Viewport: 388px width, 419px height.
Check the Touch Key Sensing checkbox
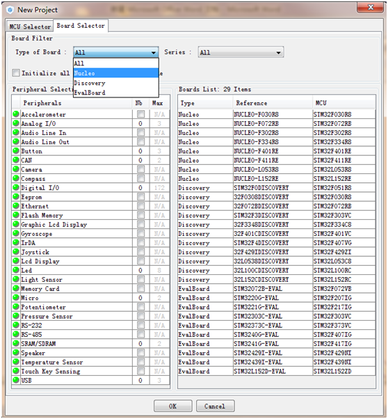point(140,371)
